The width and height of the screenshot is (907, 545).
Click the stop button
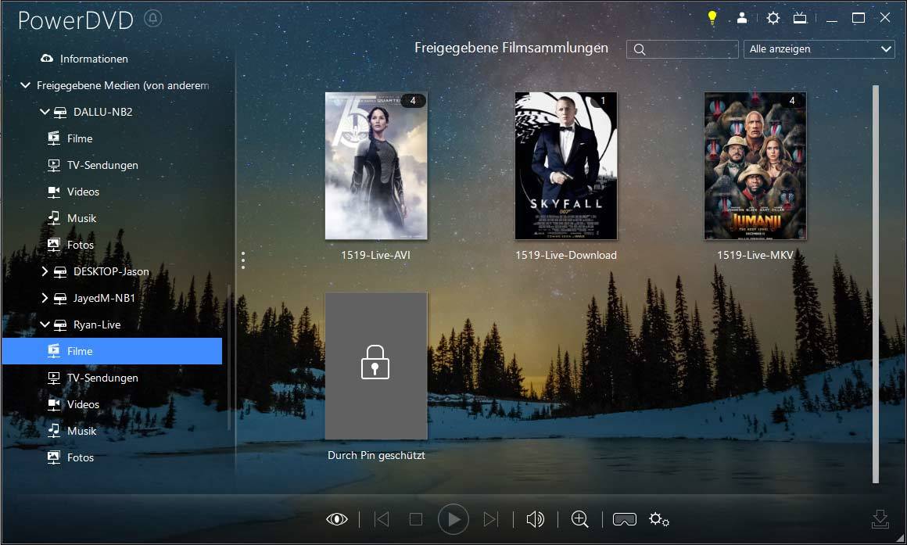416,519
